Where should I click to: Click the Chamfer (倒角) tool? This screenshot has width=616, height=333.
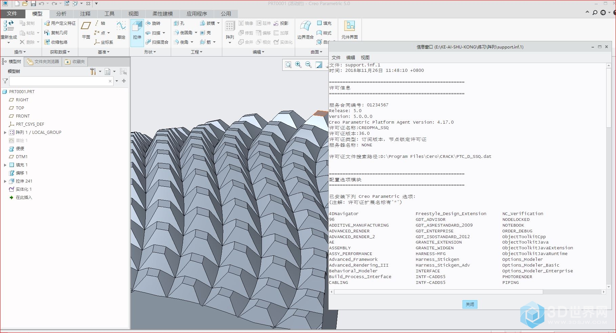coord(181,42)
